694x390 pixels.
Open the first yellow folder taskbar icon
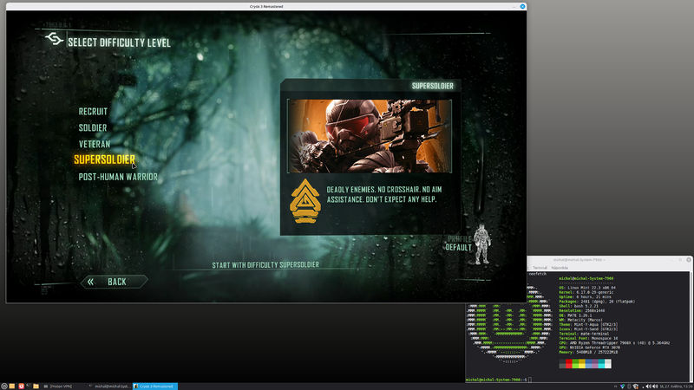click(12, 386)
